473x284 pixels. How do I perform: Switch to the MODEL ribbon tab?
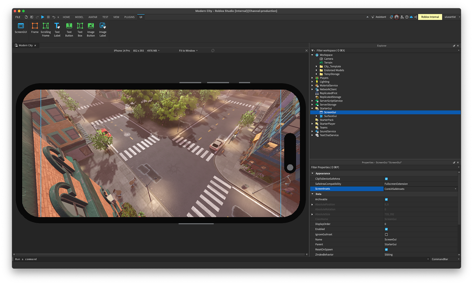[x=79, y=17]
